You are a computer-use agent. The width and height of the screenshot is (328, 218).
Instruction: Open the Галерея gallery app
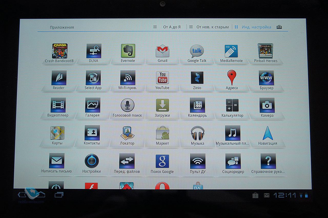[x=93, y=105]
